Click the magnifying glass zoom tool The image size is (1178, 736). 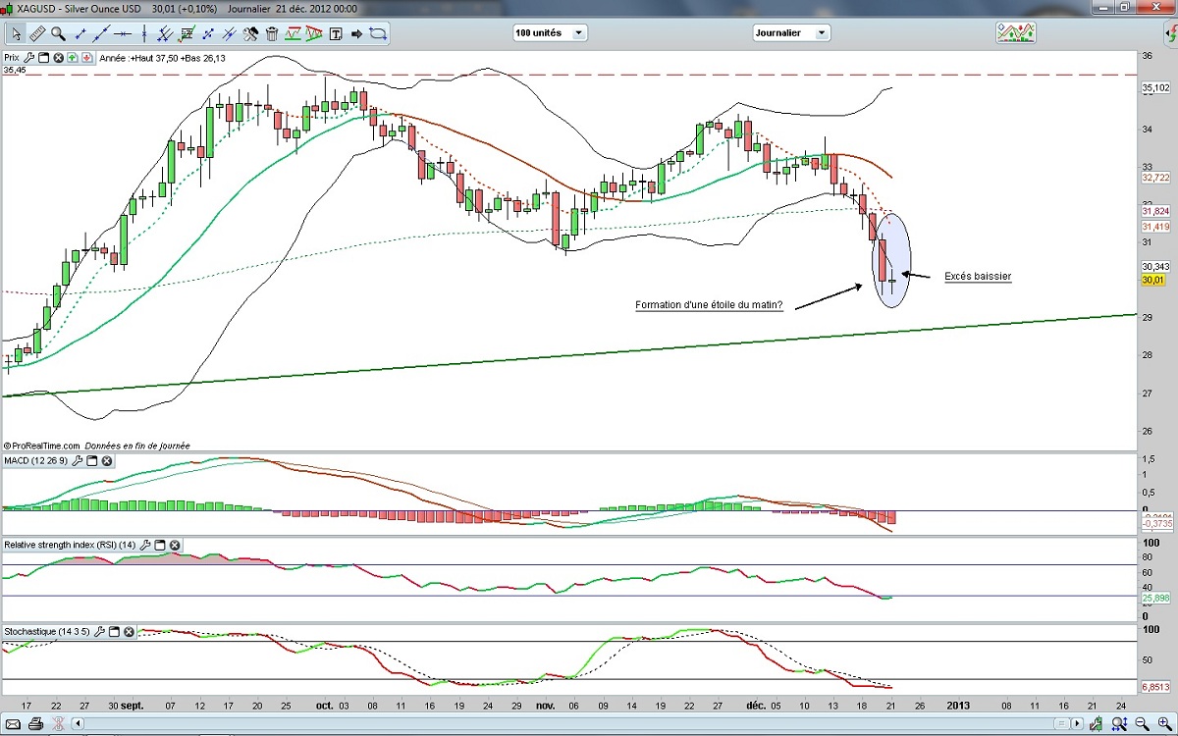click(x=58, y=33)
